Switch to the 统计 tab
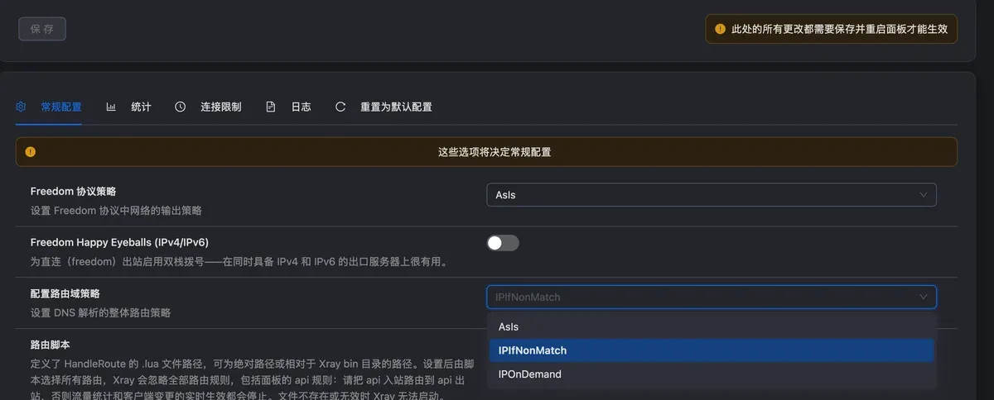 [x=141, y=107]
